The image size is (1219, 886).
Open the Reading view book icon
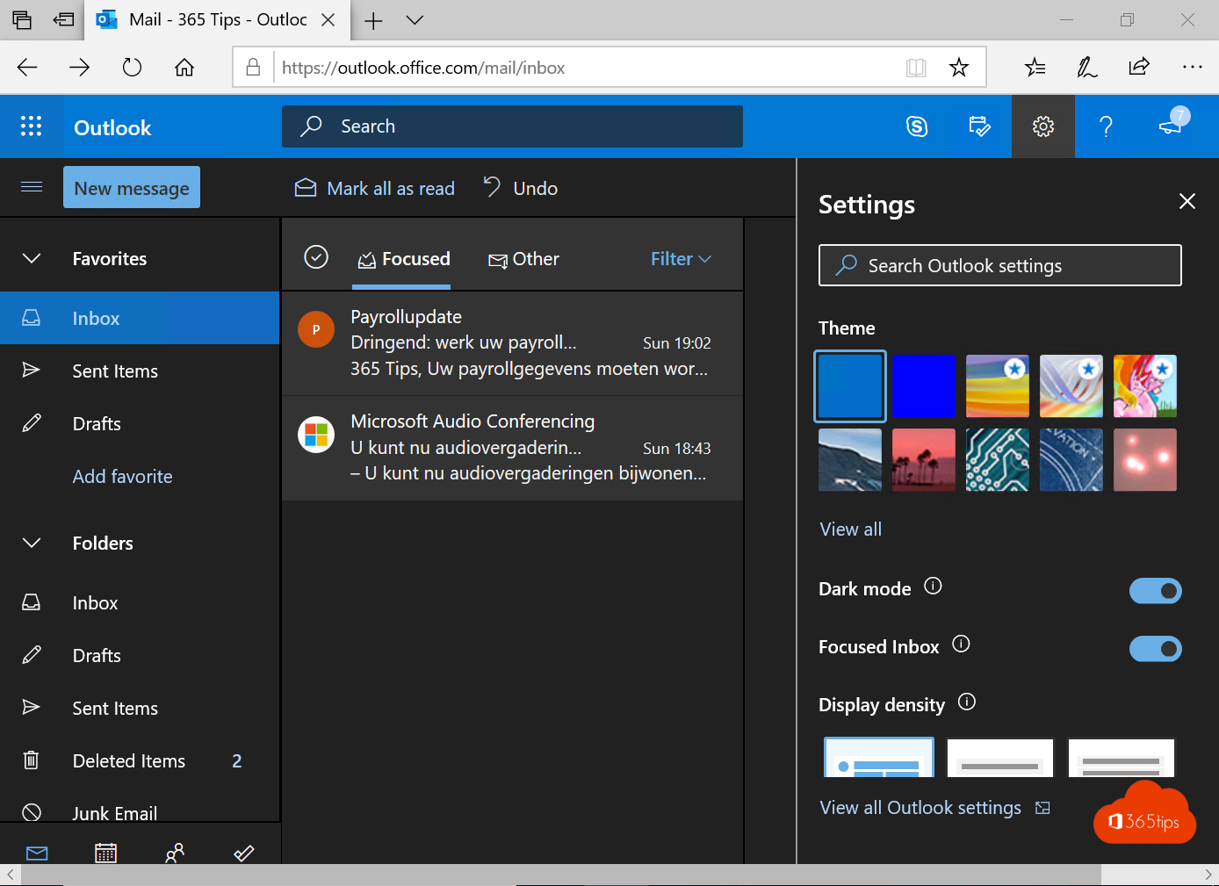(x=916, y=68)
